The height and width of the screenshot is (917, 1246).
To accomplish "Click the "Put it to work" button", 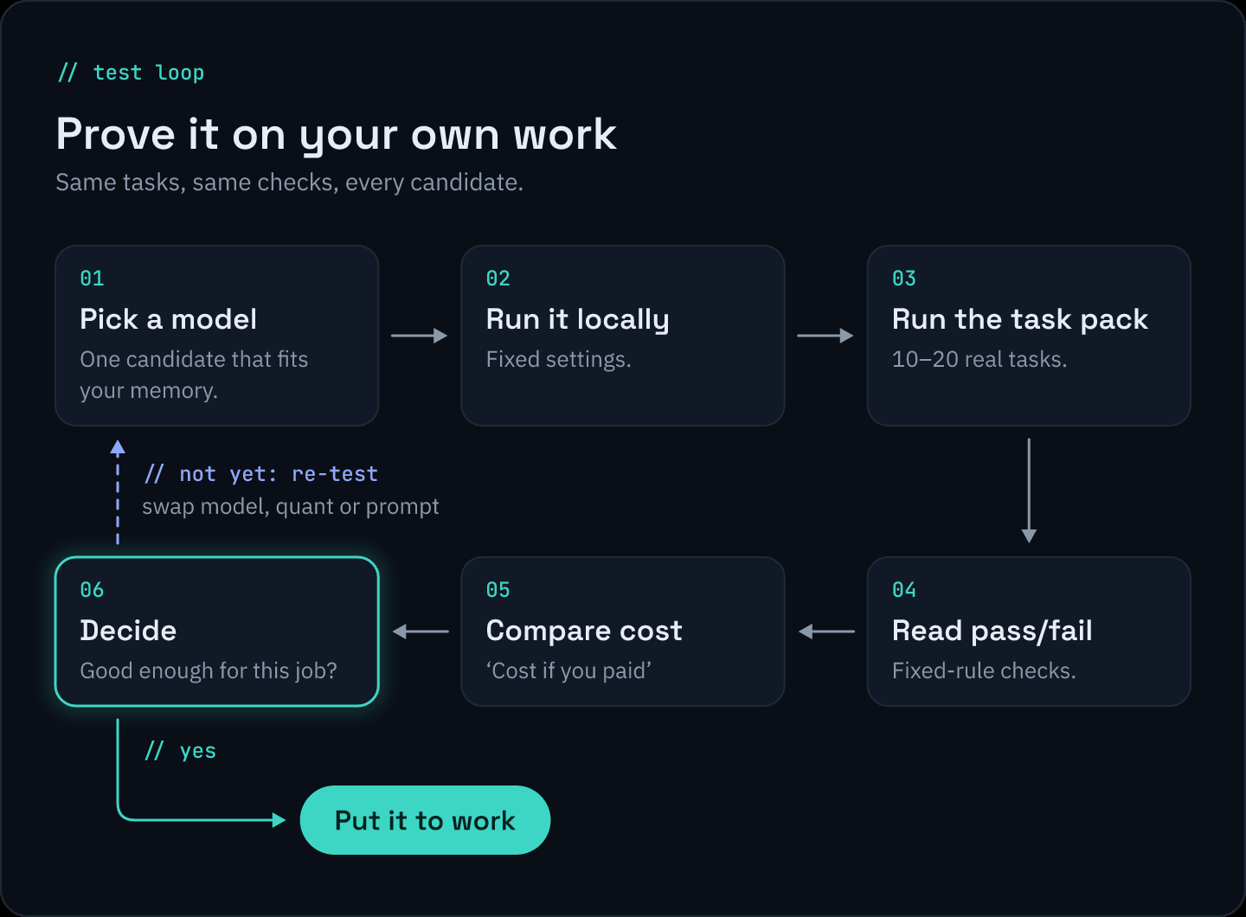I will (425, 820).
